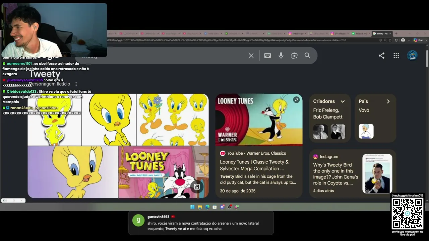Select Vovó in the Pais card
Viewport: 429px width, 241px height.
[x=364, y=110]
